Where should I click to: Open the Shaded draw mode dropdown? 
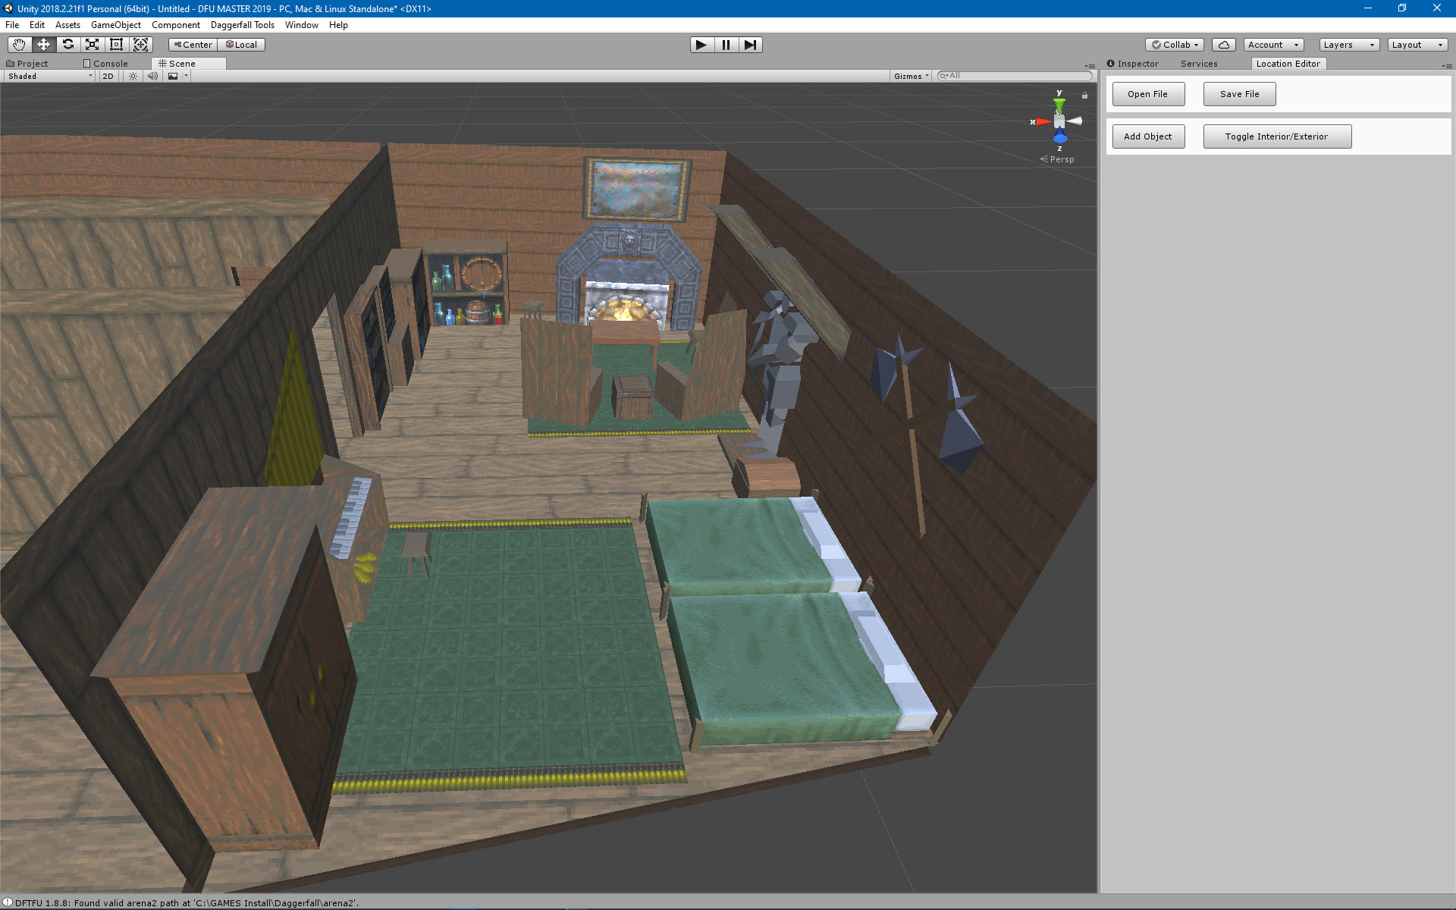tap(50, 76)
